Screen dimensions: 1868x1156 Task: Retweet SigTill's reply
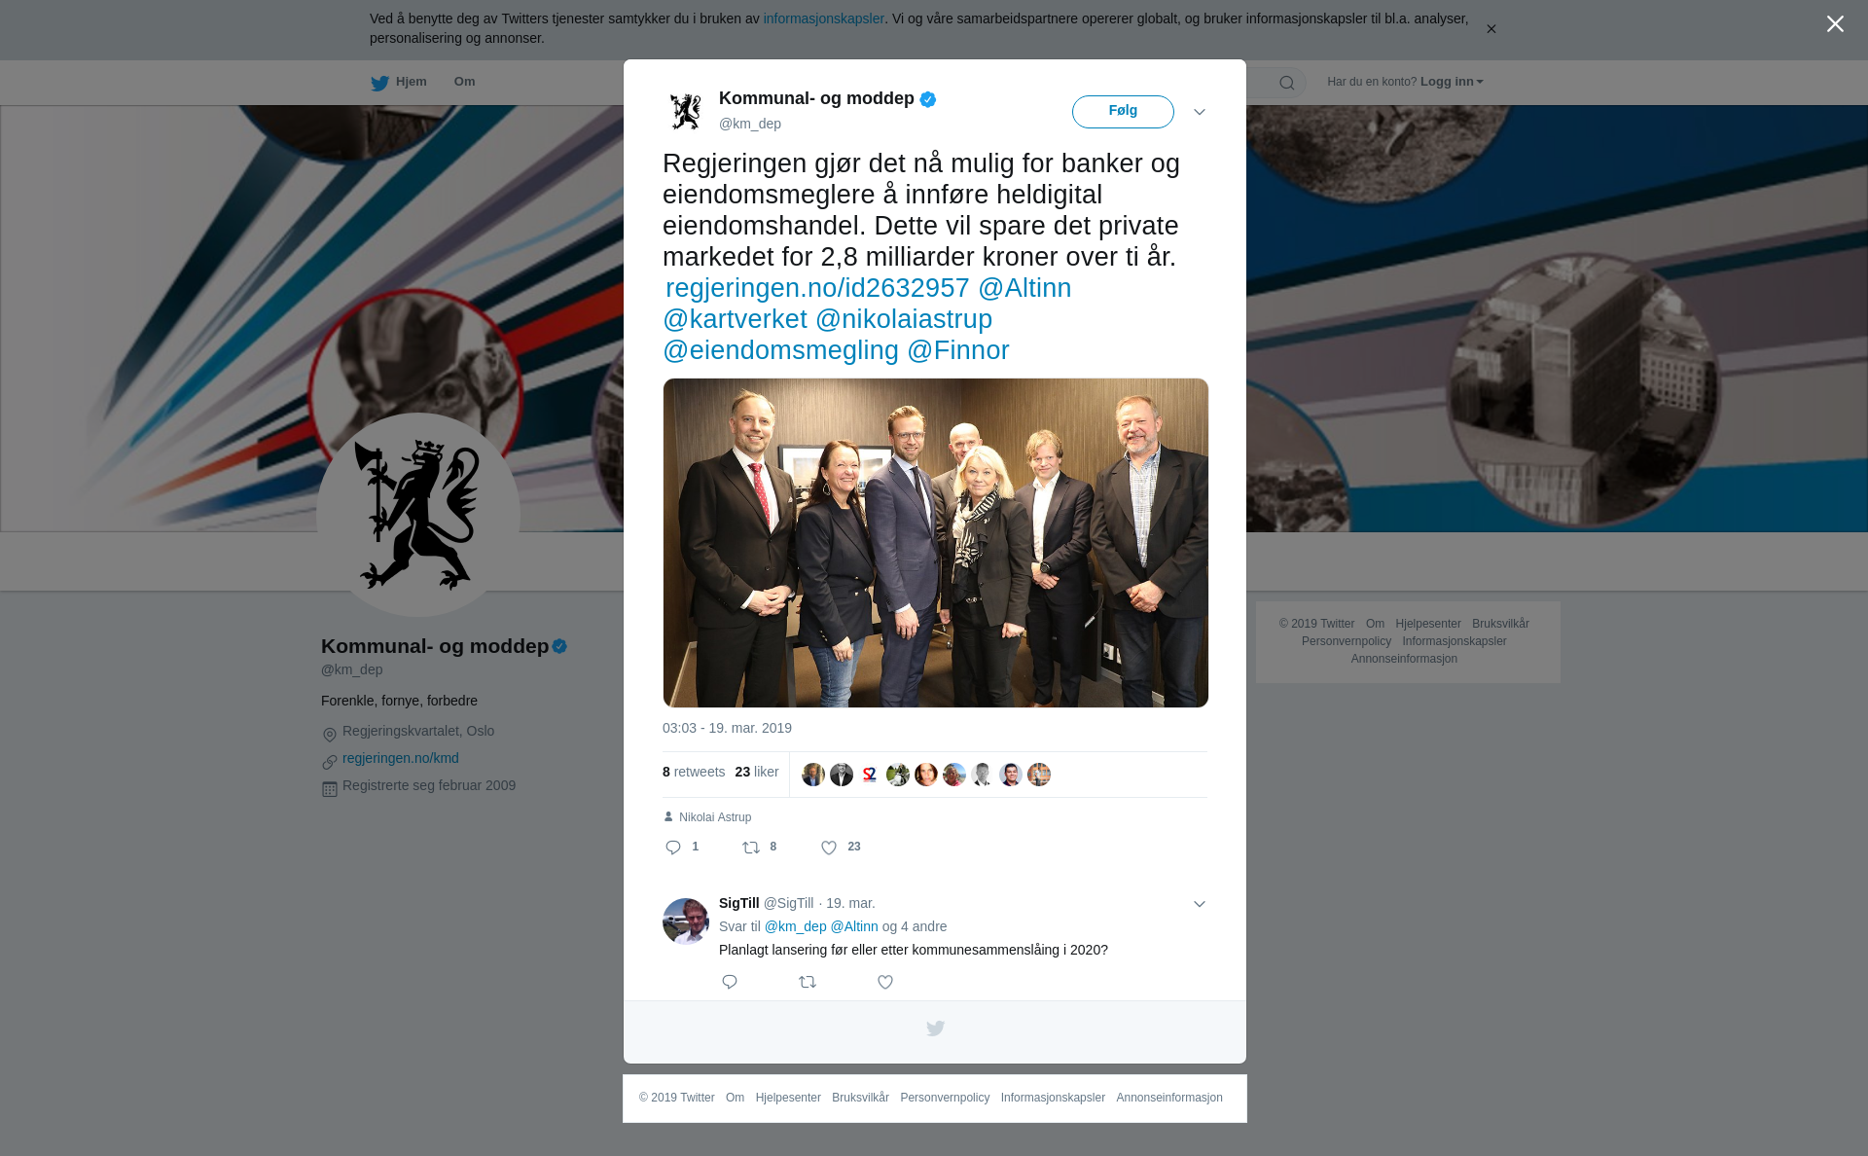tap(808, 982)
